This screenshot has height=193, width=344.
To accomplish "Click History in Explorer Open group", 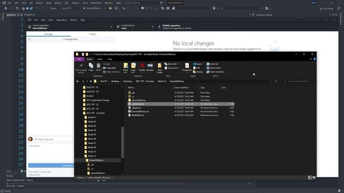I will [x=198, y=72].
